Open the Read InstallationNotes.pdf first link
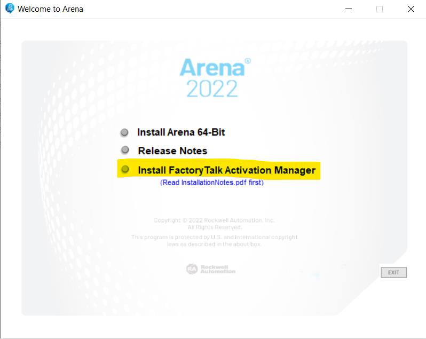Image resolution: width=426 pixels, height=339 pixels. [211, 182]
